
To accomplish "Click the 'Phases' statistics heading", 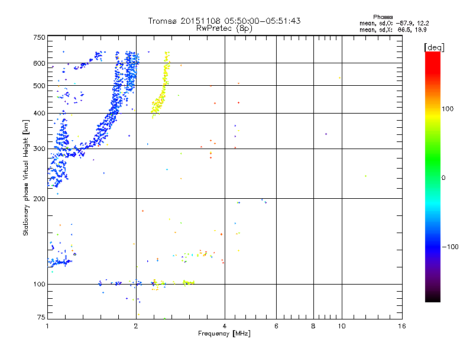I will (383, 17).
